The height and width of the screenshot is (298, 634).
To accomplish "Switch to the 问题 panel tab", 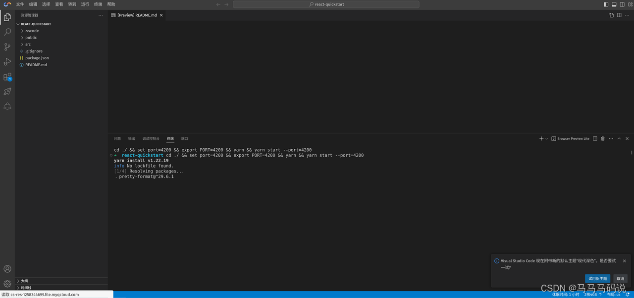I will (x=117, y=139).
